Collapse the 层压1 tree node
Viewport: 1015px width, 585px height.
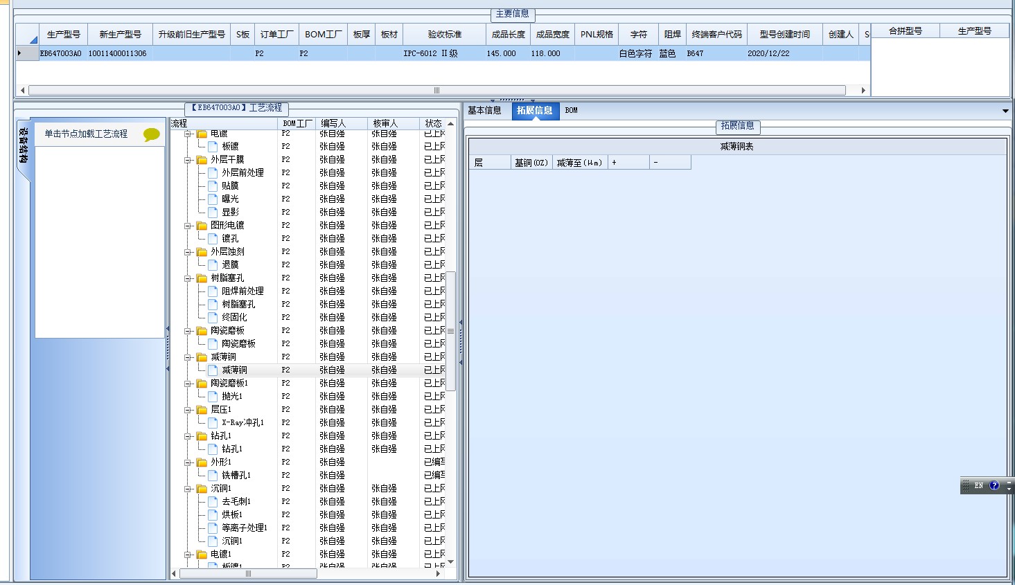(188, 410)
